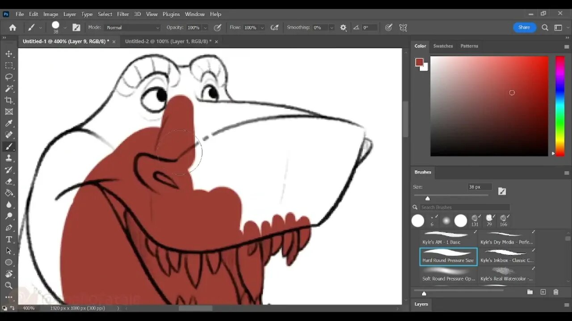Click the Clone Stamp tool
The height and width of the screenshot is (321, 572).
coord(9,158)
